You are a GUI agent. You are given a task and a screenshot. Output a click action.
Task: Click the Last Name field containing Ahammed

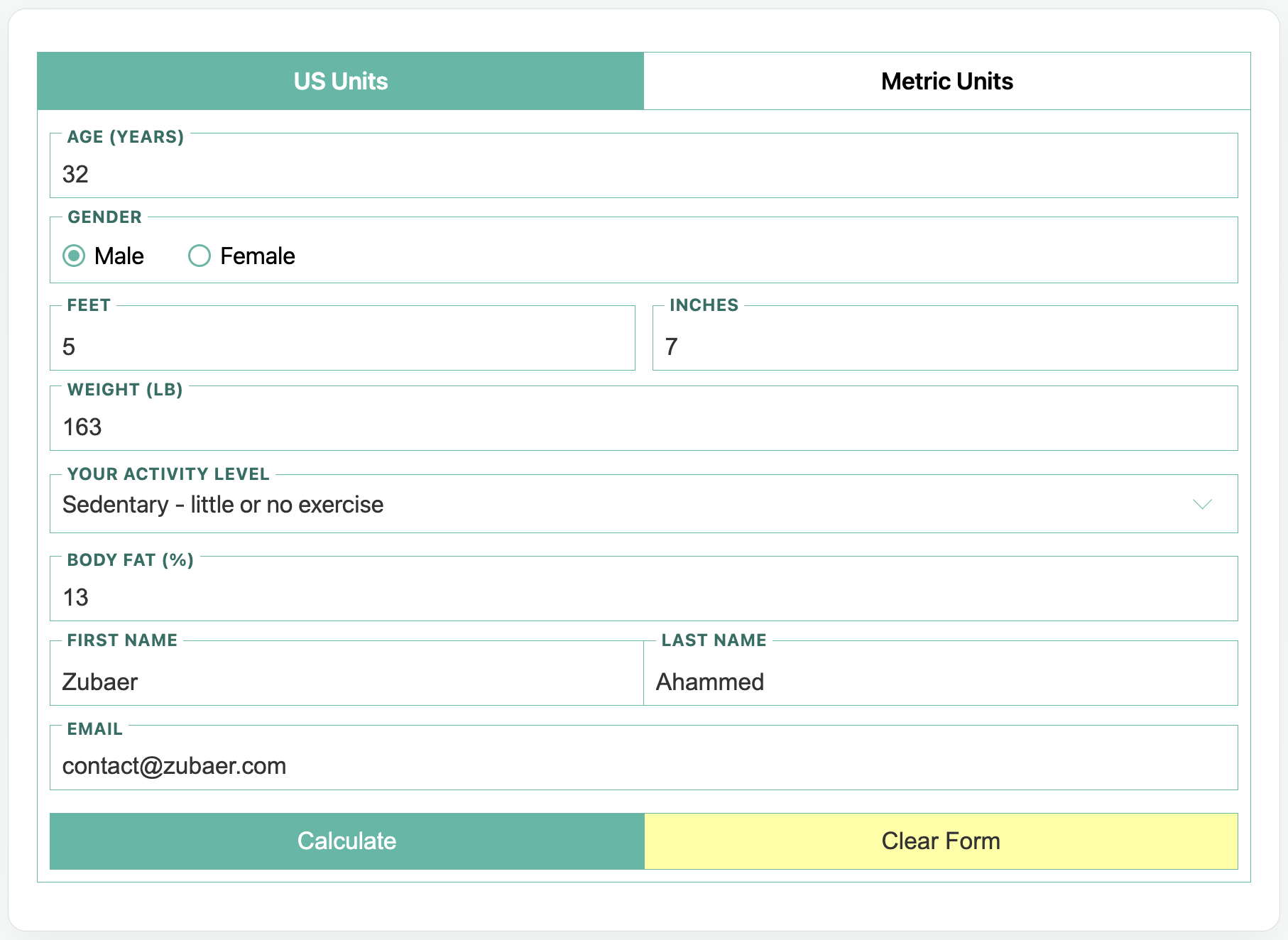pos(941,674)
